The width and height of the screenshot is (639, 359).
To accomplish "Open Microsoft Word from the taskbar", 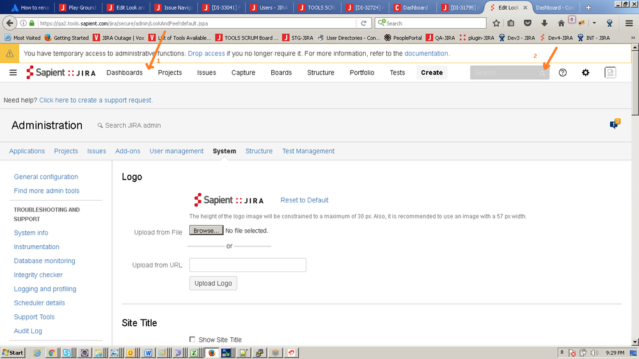I will pyautogui.click(x=148, y=353).
